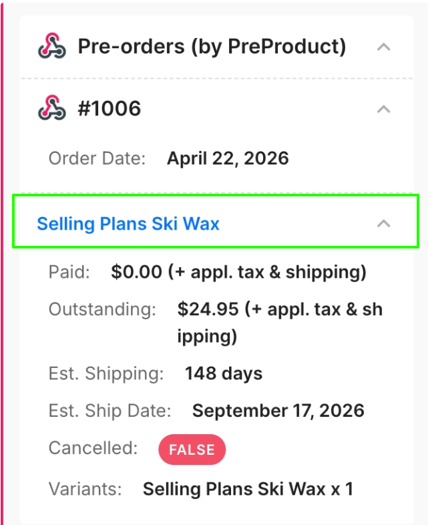Open the Selling Plans Ski Wax link
This screenshot has height=525, width=430.
click(128, 224)
